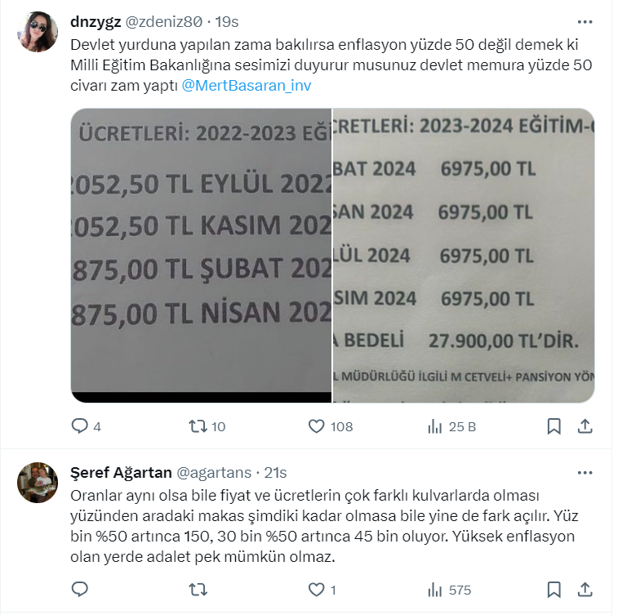This screenshot has width=618, height=615.
Task: View the 575 views stats icon
Action: 435,590
